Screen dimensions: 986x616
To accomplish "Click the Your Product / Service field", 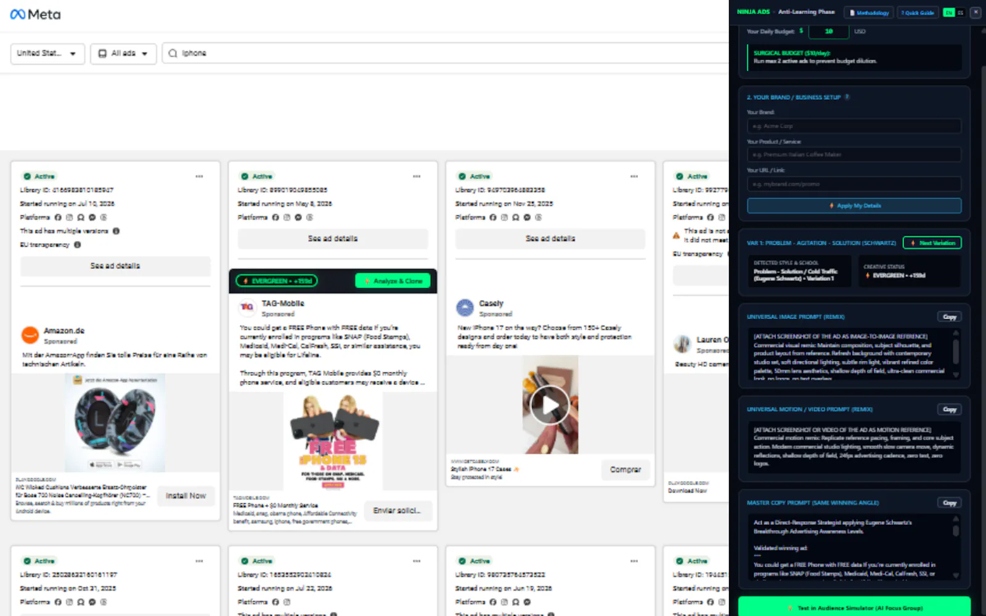I will click(854, 155).
